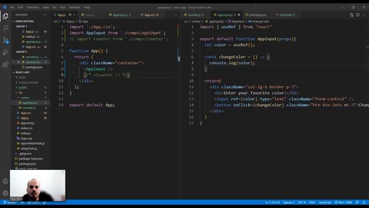Open the Edit menu
Image resolution: width=369 pixels, height=208 pixels.
tap(21, 8)
